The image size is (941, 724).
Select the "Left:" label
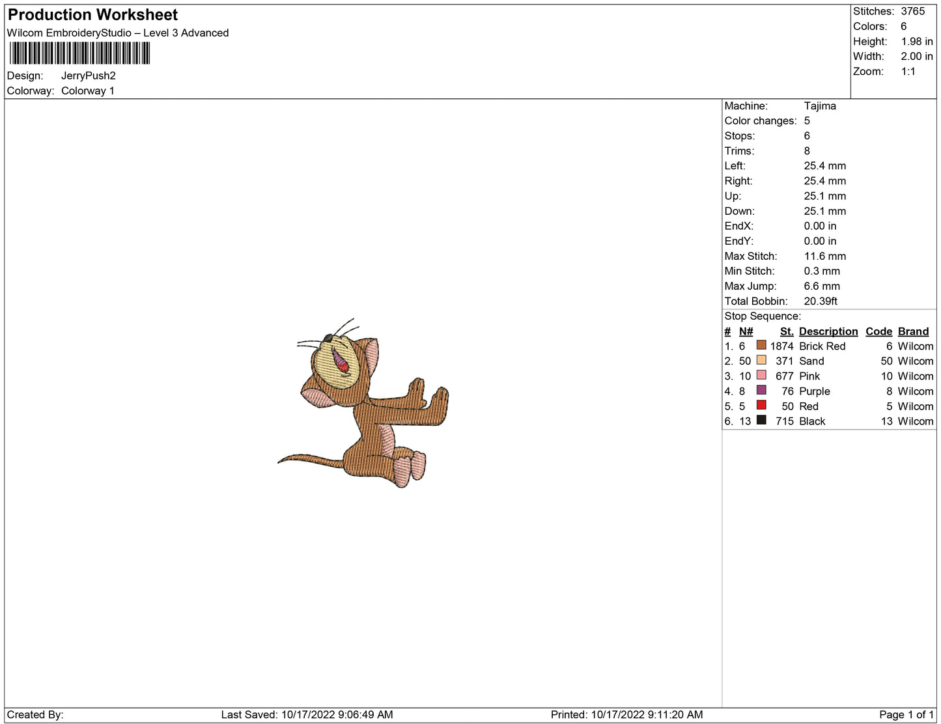point(736,165)
